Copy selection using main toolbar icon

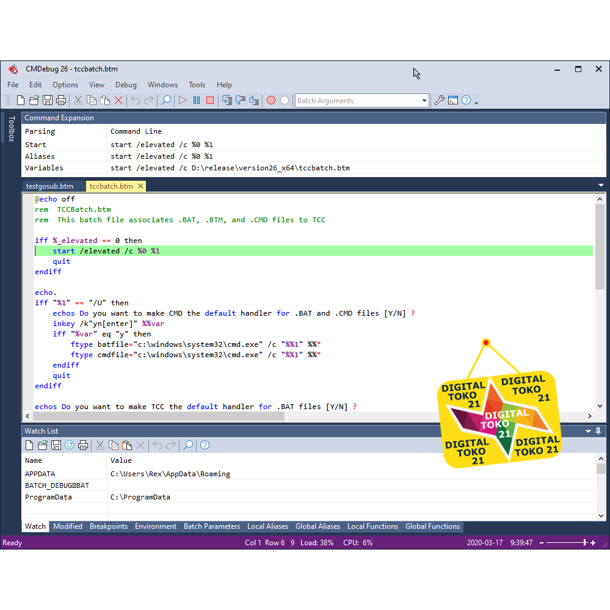92,100
